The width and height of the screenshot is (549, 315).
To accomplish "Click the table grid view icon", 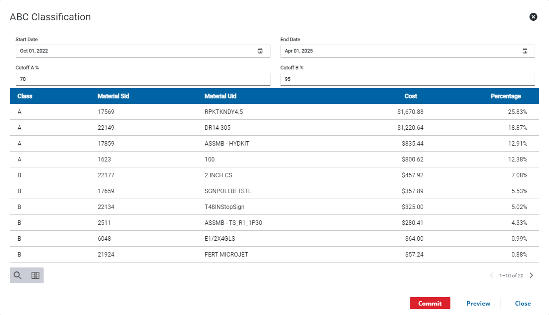I will click(35, 275).
